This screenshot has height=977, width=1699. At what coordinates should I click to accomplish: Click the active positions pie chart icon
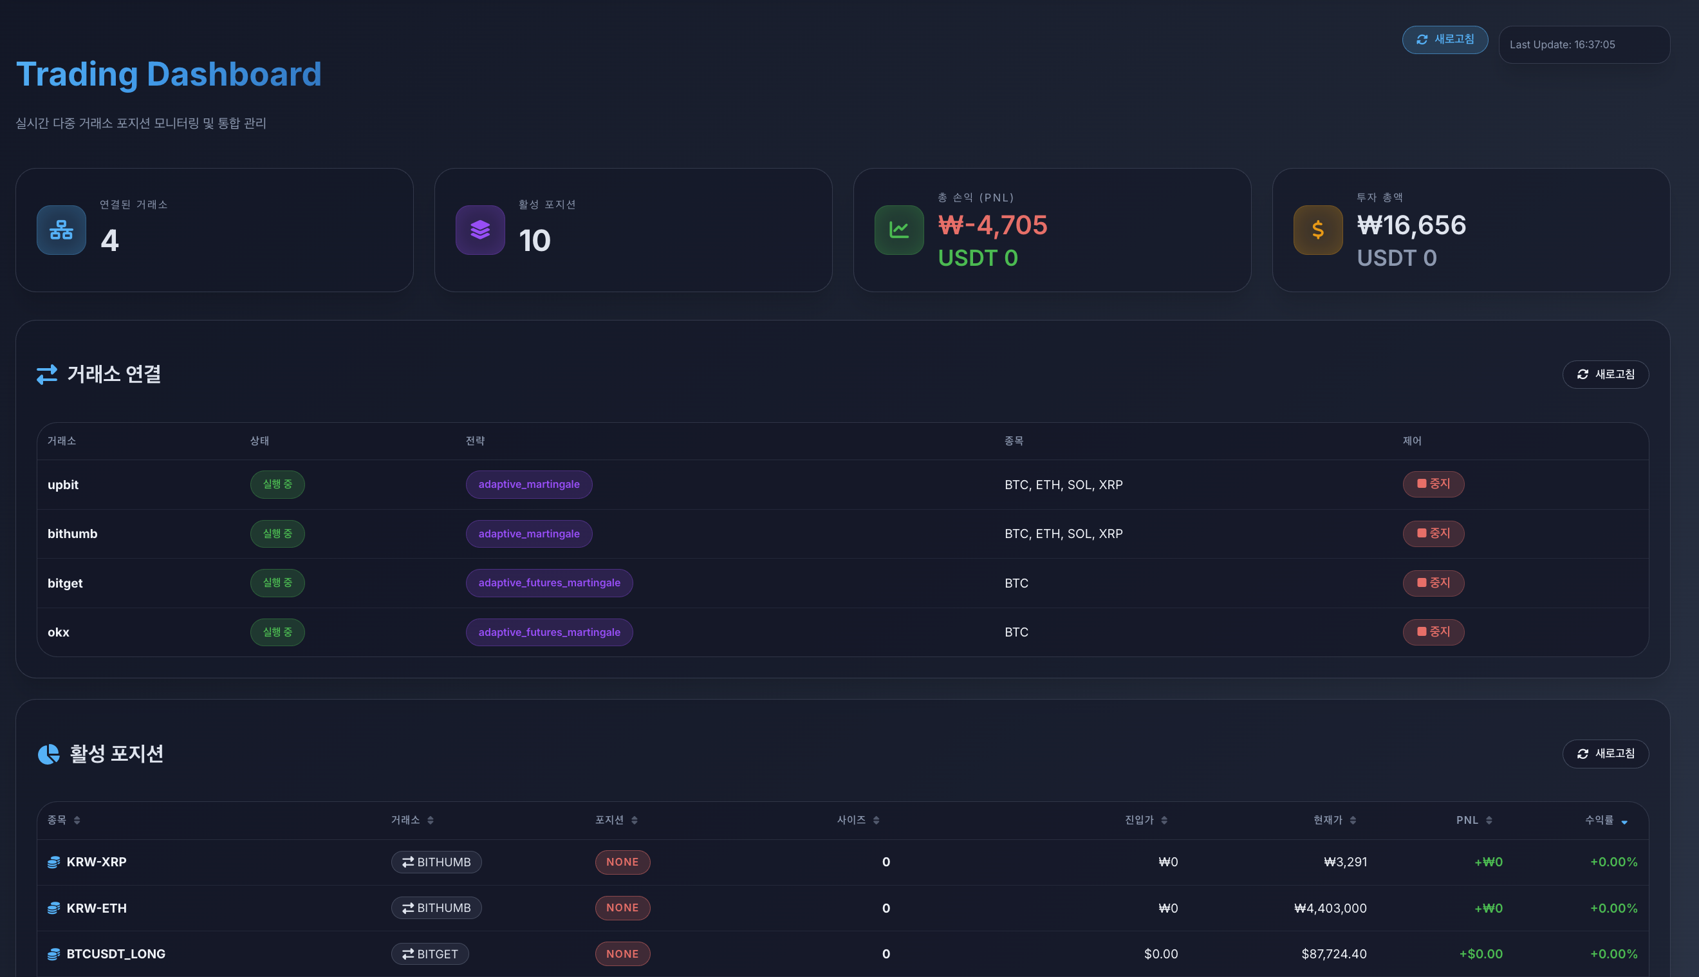tap(48, 754)
